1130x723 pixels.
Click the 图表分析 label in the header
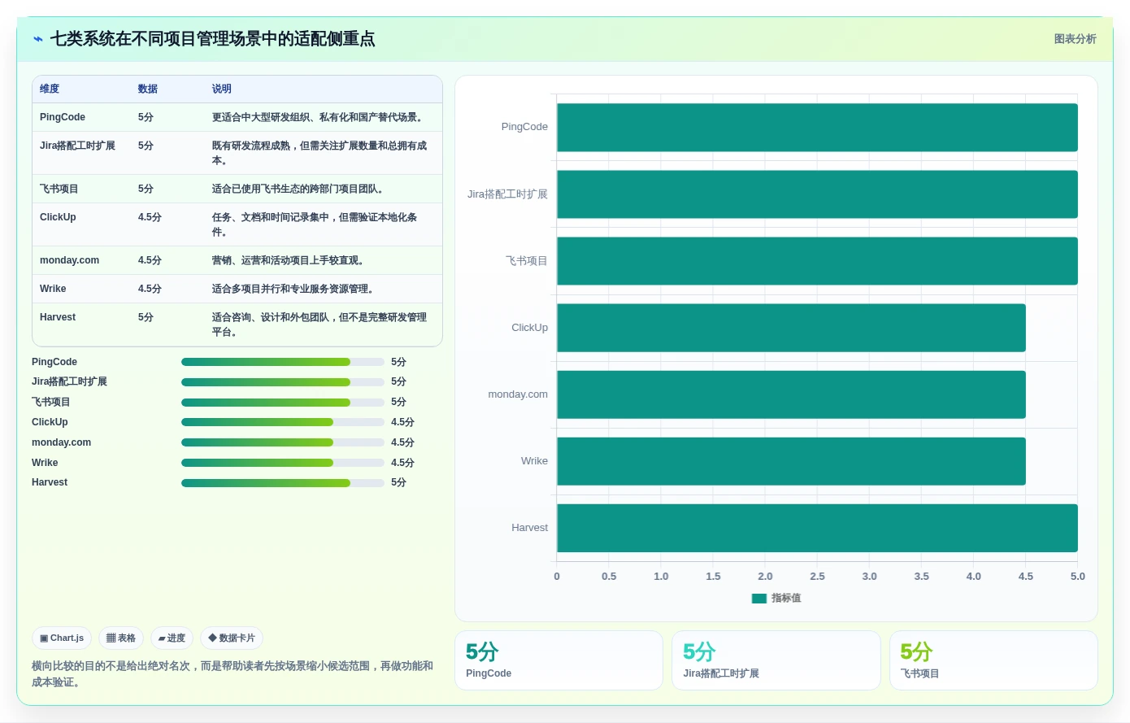[1075, 39]
